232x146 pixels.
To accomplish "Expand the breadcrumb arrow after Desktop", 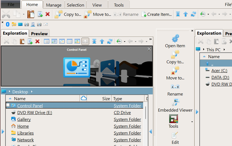I will pos(32,92).
